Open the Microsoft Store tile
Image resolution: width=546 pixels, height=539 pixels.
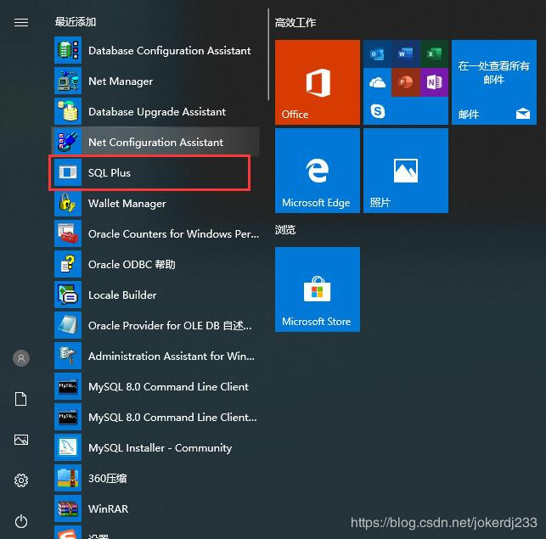[x=318, y=289]
